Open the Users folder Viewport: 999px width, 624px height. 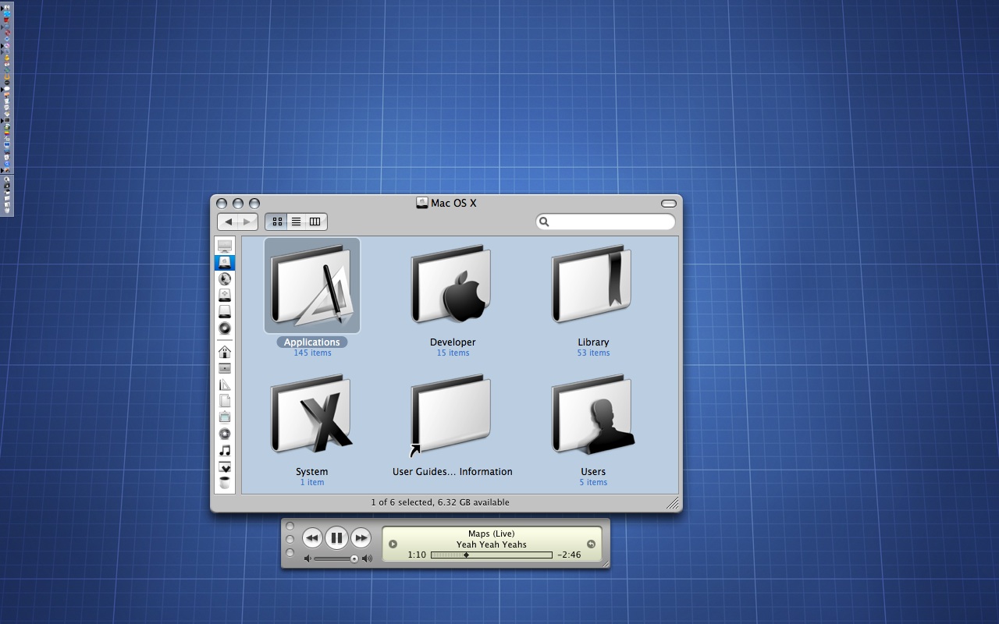coord(593,415)
